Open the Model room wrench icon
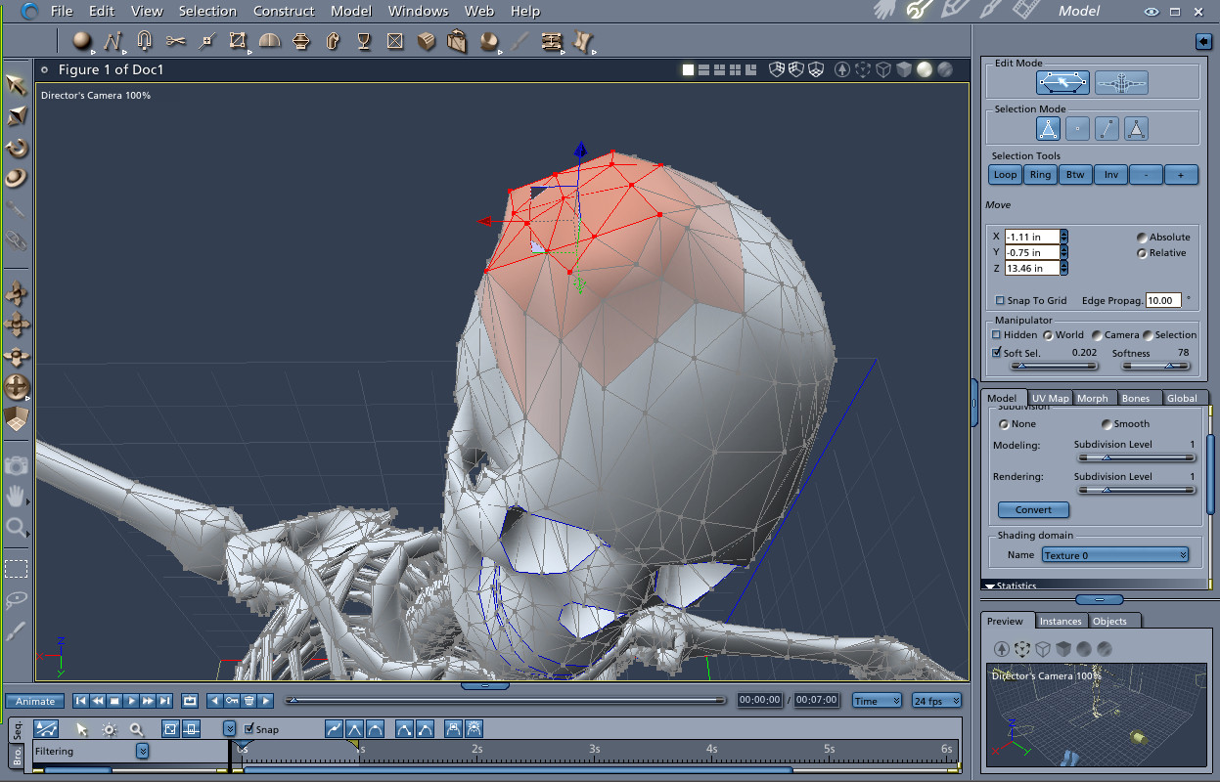1220x782 pixels. 918,11
